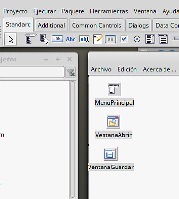
Task: Switch to the Additional palette tab
Action: coord(51,25)
